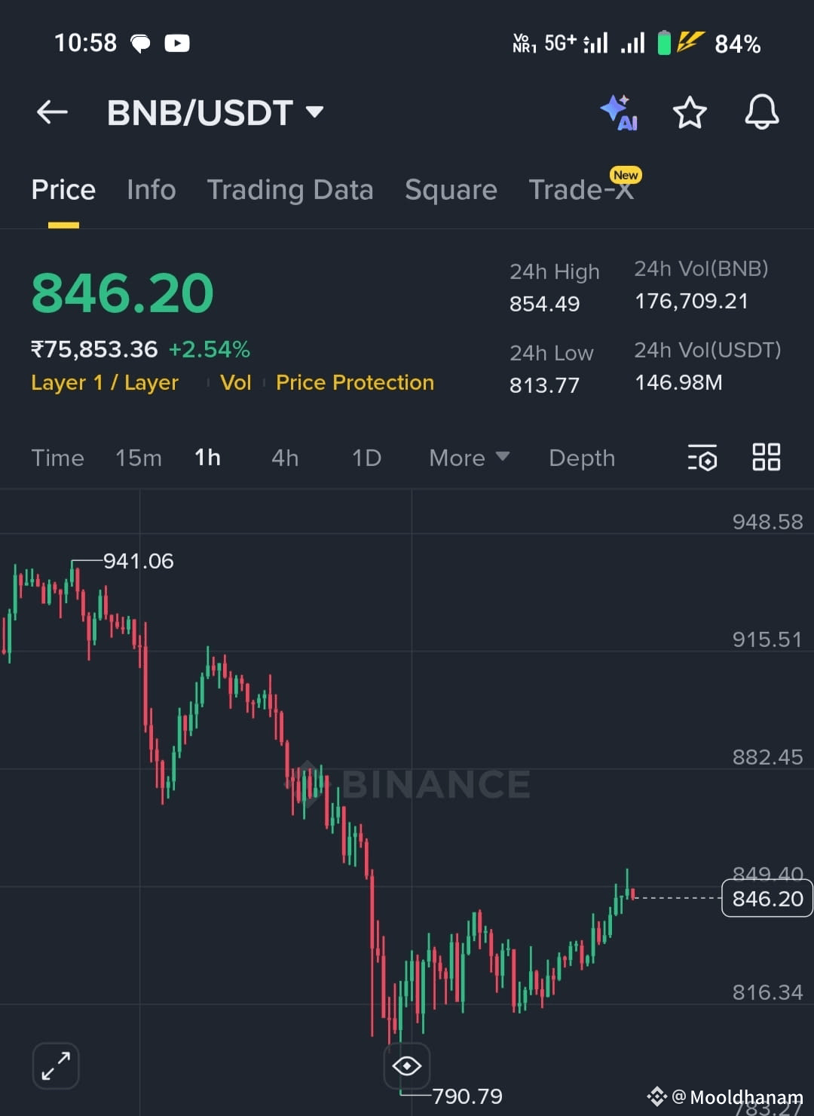Screen dimensions: 814x1116
Task: Open the Trade-X tab
Action: click(x=581, y=190)
